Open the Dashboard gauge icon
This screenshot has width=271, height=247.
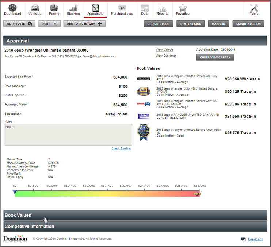[13, 8]
